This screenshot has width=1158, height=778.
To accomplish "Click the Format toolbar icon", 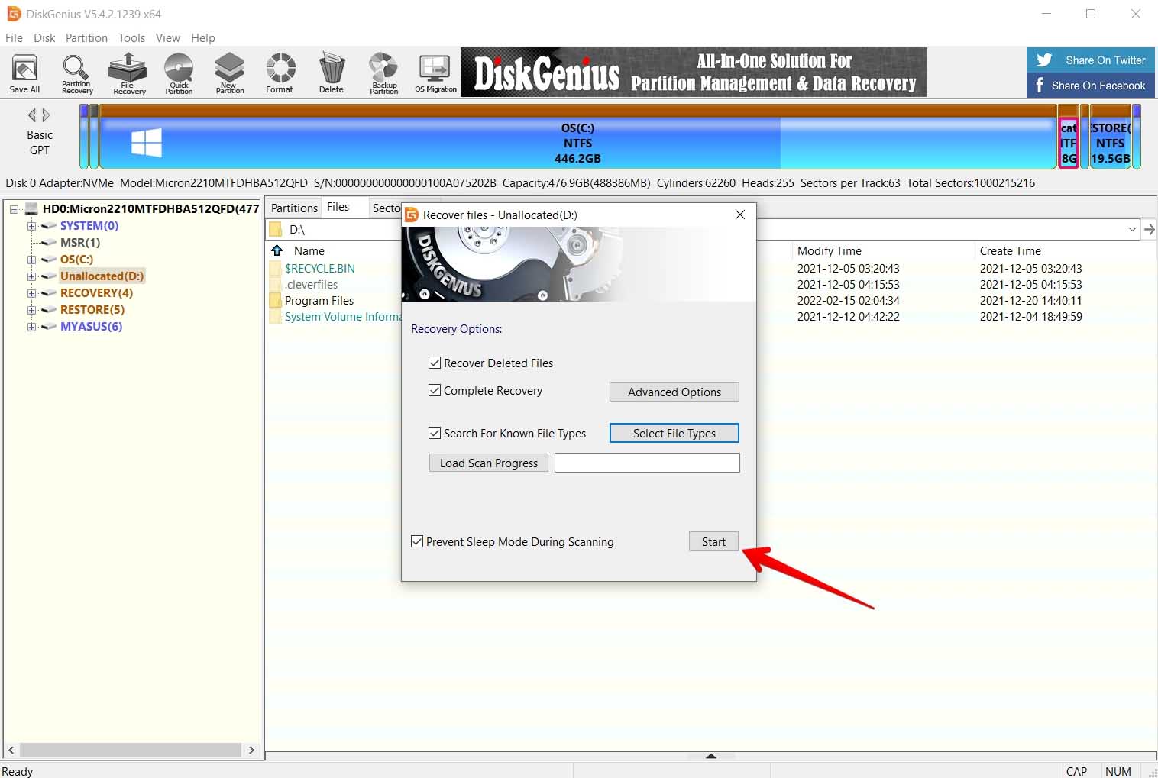I will [280, 73].
